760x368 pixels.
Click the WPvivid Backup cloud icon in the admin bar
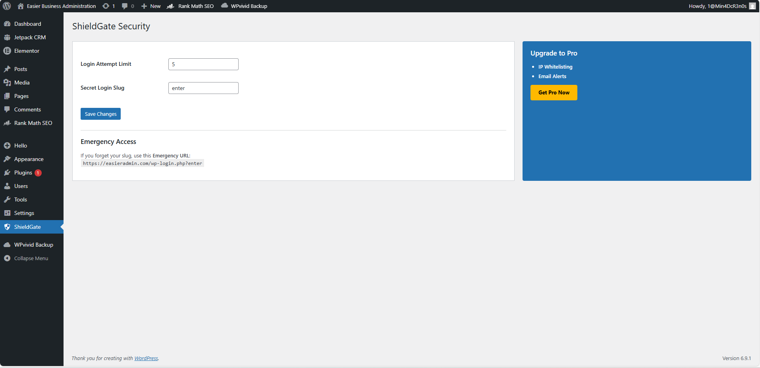pyautogui.click(x=224, y=6)
